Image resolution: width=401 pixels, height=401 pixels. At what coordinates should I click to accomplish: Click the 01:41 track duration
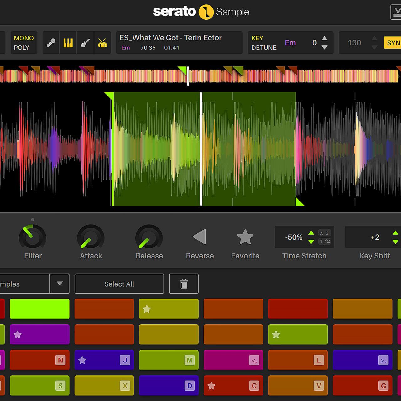tap(171, 48)
